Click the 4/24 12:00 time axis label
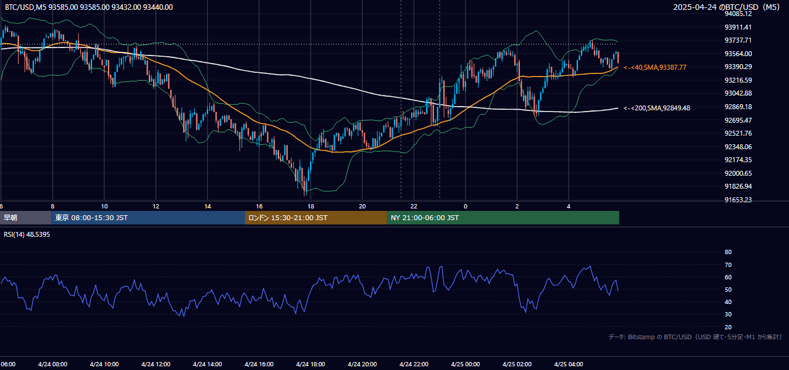Screen dimensions: 789x370 coord(156,364)
